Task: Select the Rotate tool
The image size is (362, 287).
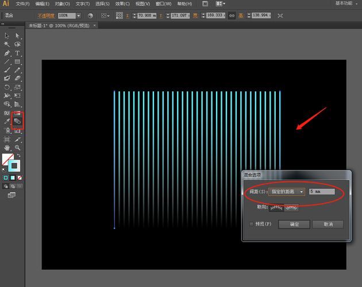Action: (7, 87)
